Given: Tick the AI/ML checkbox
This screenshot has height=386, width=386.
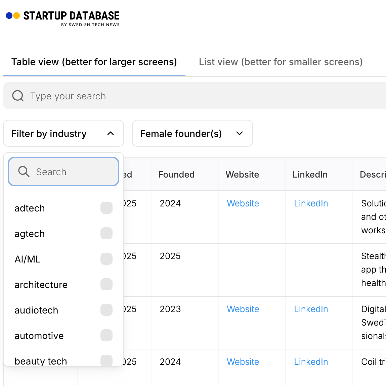Looking at the screenshot, I should click(x=106, y=259).
